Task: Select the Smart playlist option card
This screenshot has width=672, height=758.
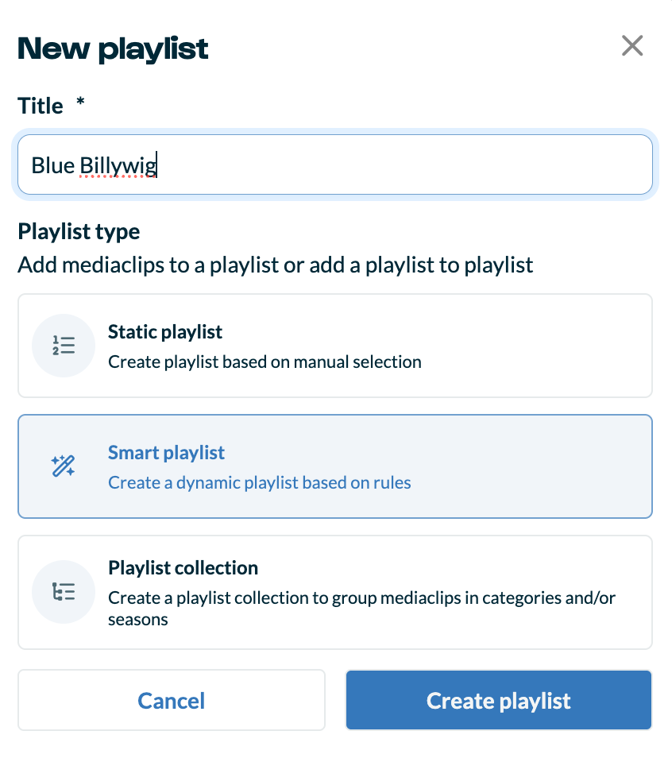Action: coord(335,466)
